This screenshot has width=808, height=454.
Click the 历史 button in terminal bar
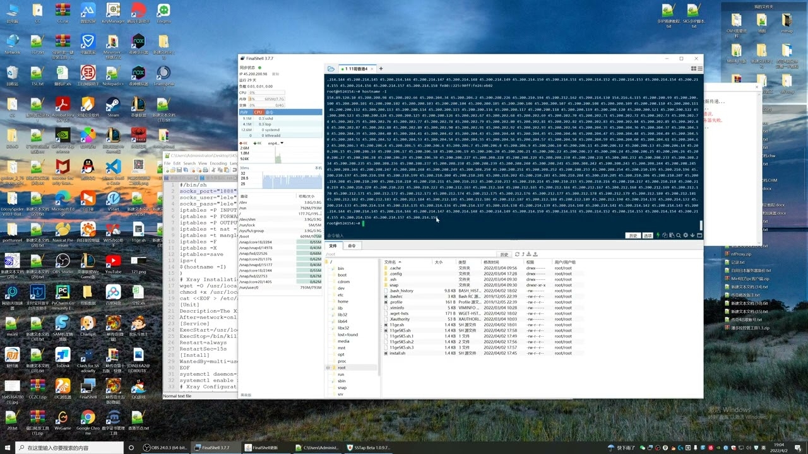(633, 235)
